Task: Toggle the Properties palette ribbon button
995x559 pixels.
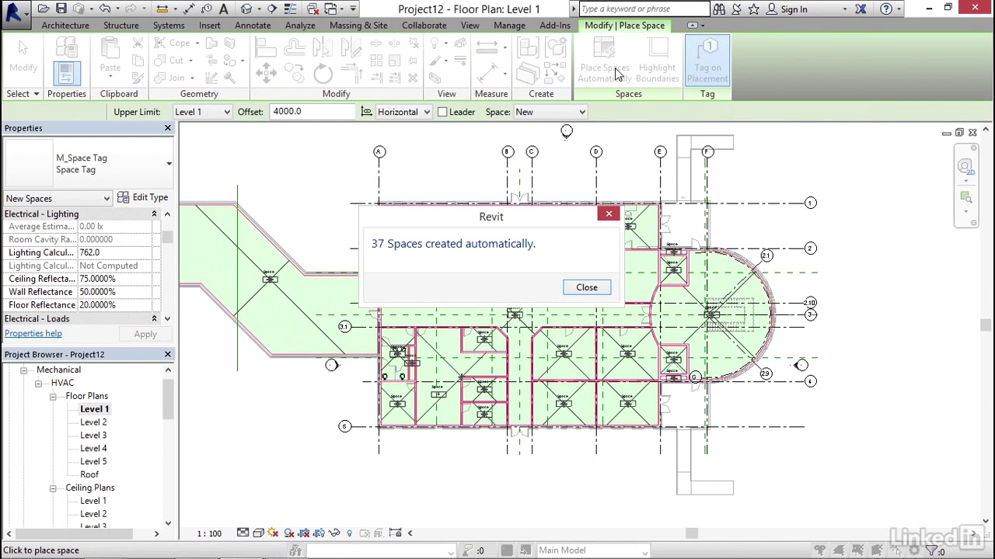Action: coord(66,74)
